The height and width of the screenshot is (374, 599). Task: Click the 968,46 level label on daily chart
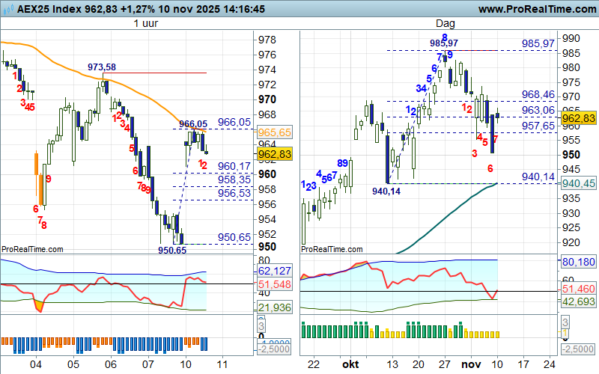coord(538,94)
